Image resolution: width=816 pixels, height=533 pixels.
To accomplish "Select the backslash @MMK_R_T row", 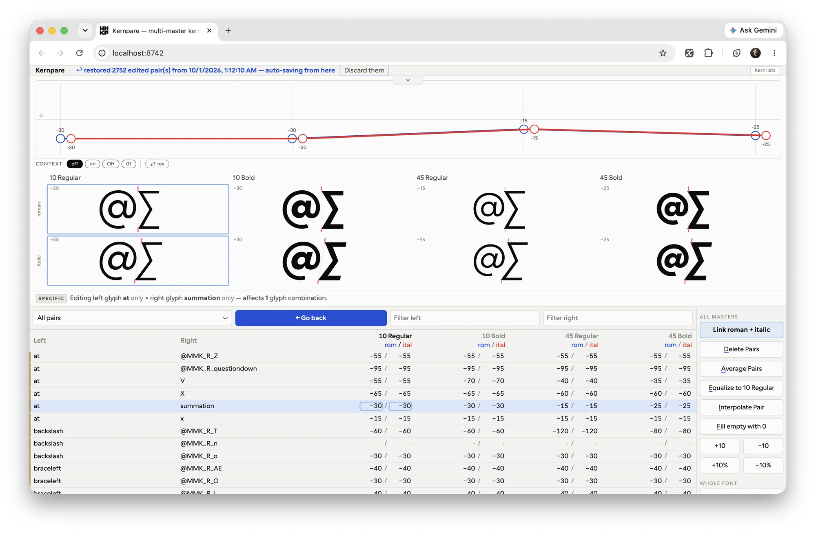I will [363, 431].
